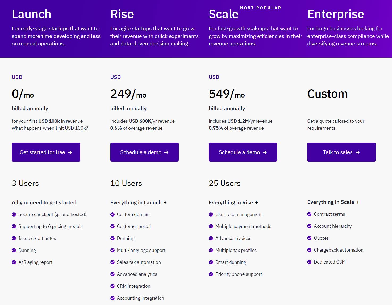The width and height of the screenshot is (392, 305).
Task: Click the checkmark next to CRM integration
Action: (x=112, y=286)
